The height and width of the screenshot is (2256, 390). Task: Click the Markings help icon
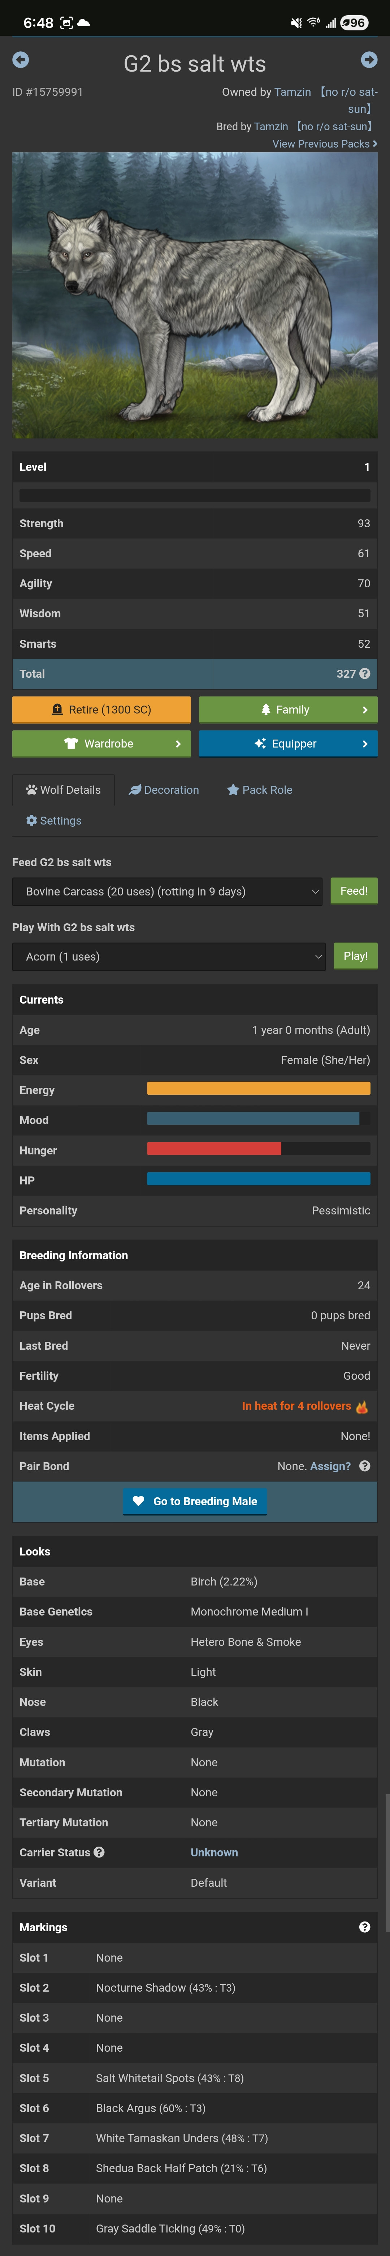365,1928
